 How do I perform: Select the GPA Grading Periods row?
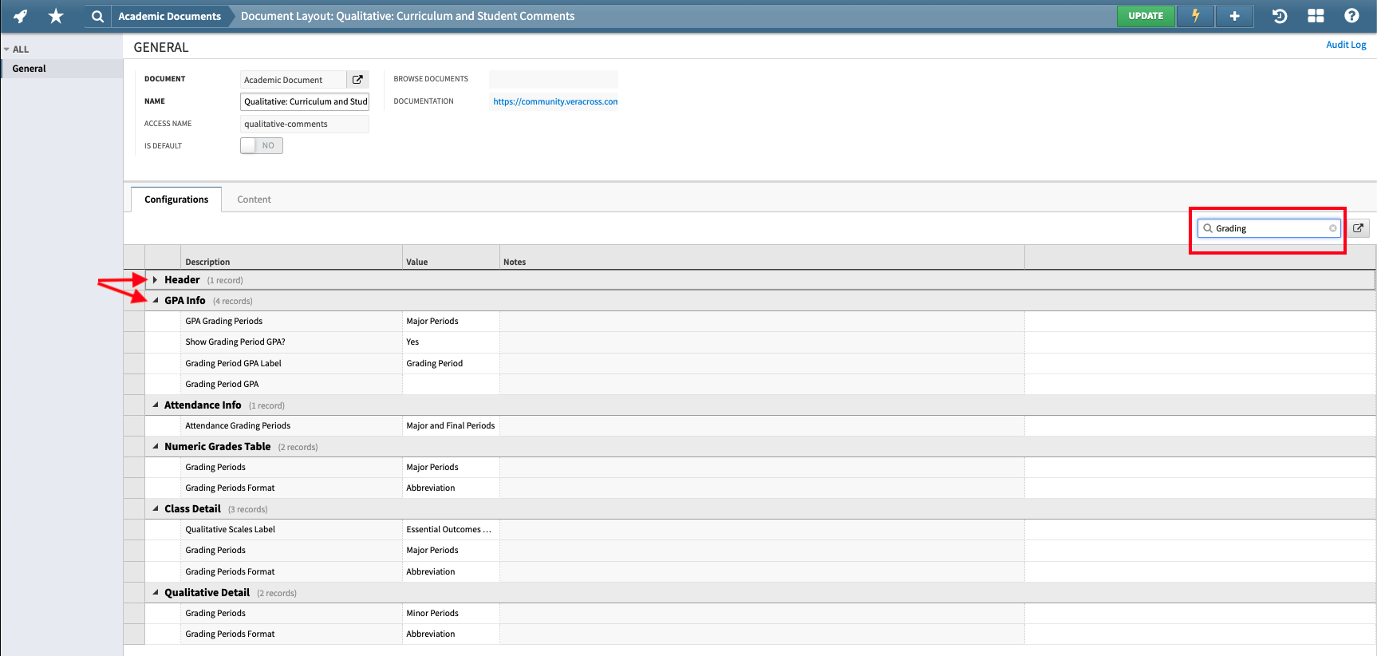[750, 322]
